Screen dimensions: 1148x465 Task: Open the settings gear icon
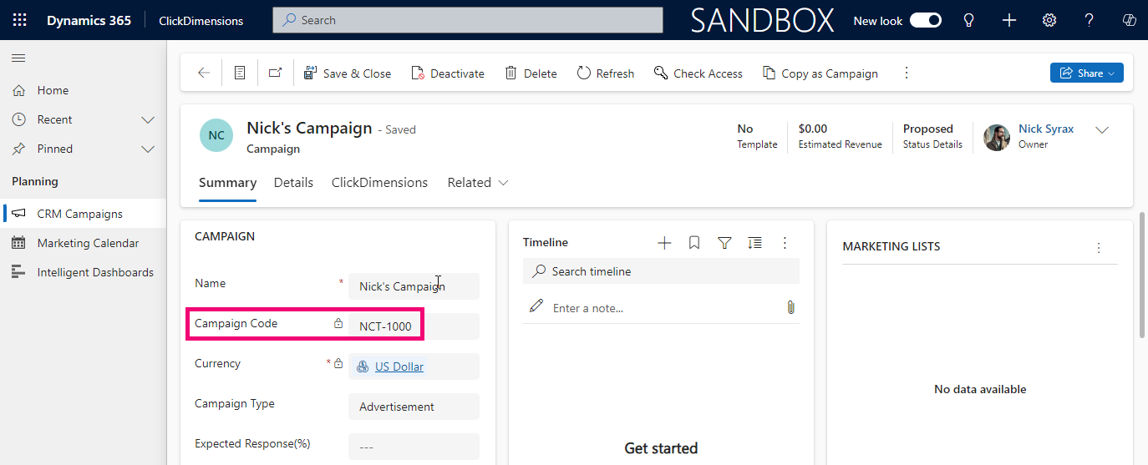(x=1049, y=20)
